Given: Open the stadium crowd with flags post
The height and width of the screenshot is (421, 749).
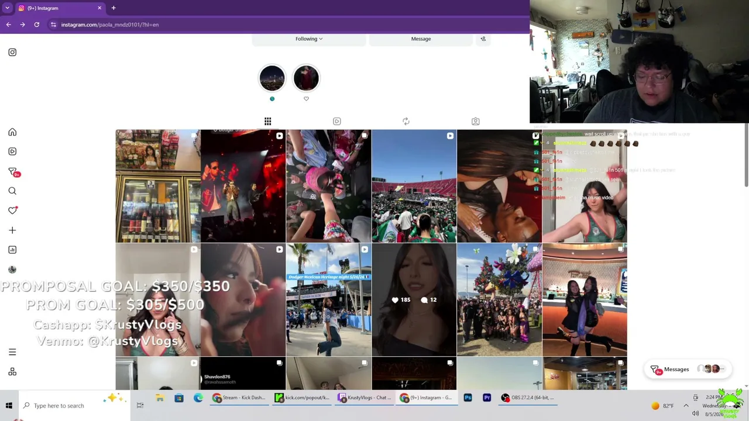Looking at the screenshot, I should (x=414, y=186).
